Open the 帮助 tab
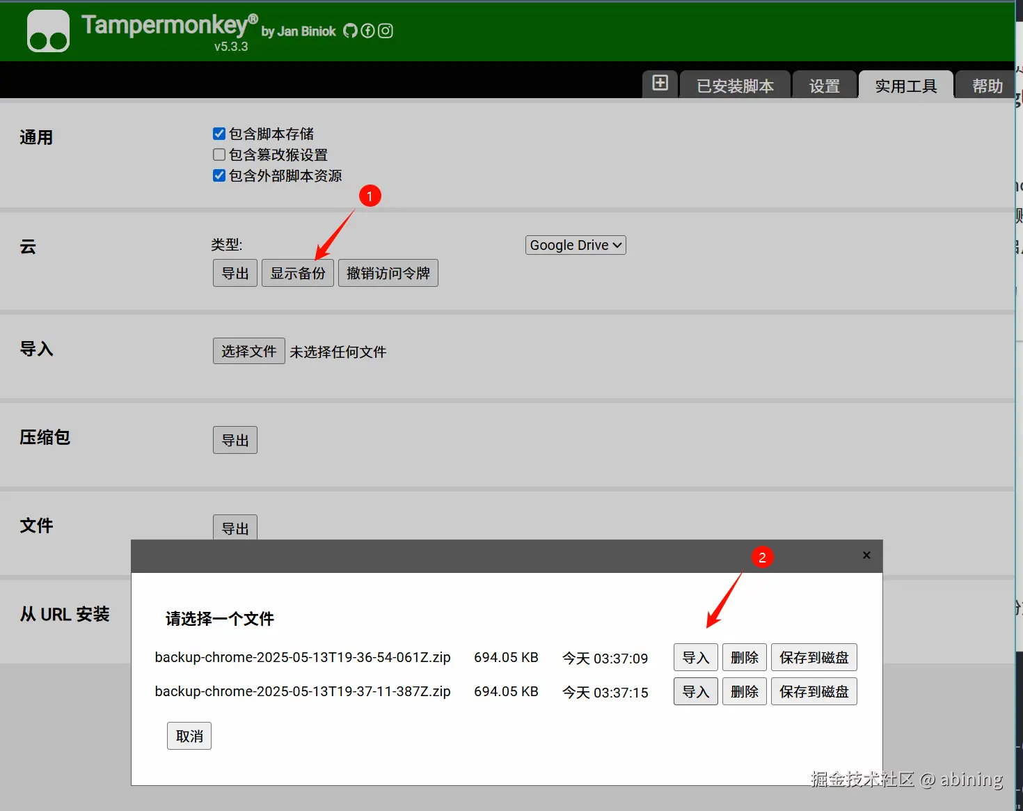 pos(987,85)
